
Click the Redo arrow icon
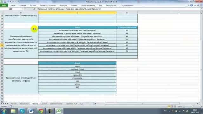13,2
